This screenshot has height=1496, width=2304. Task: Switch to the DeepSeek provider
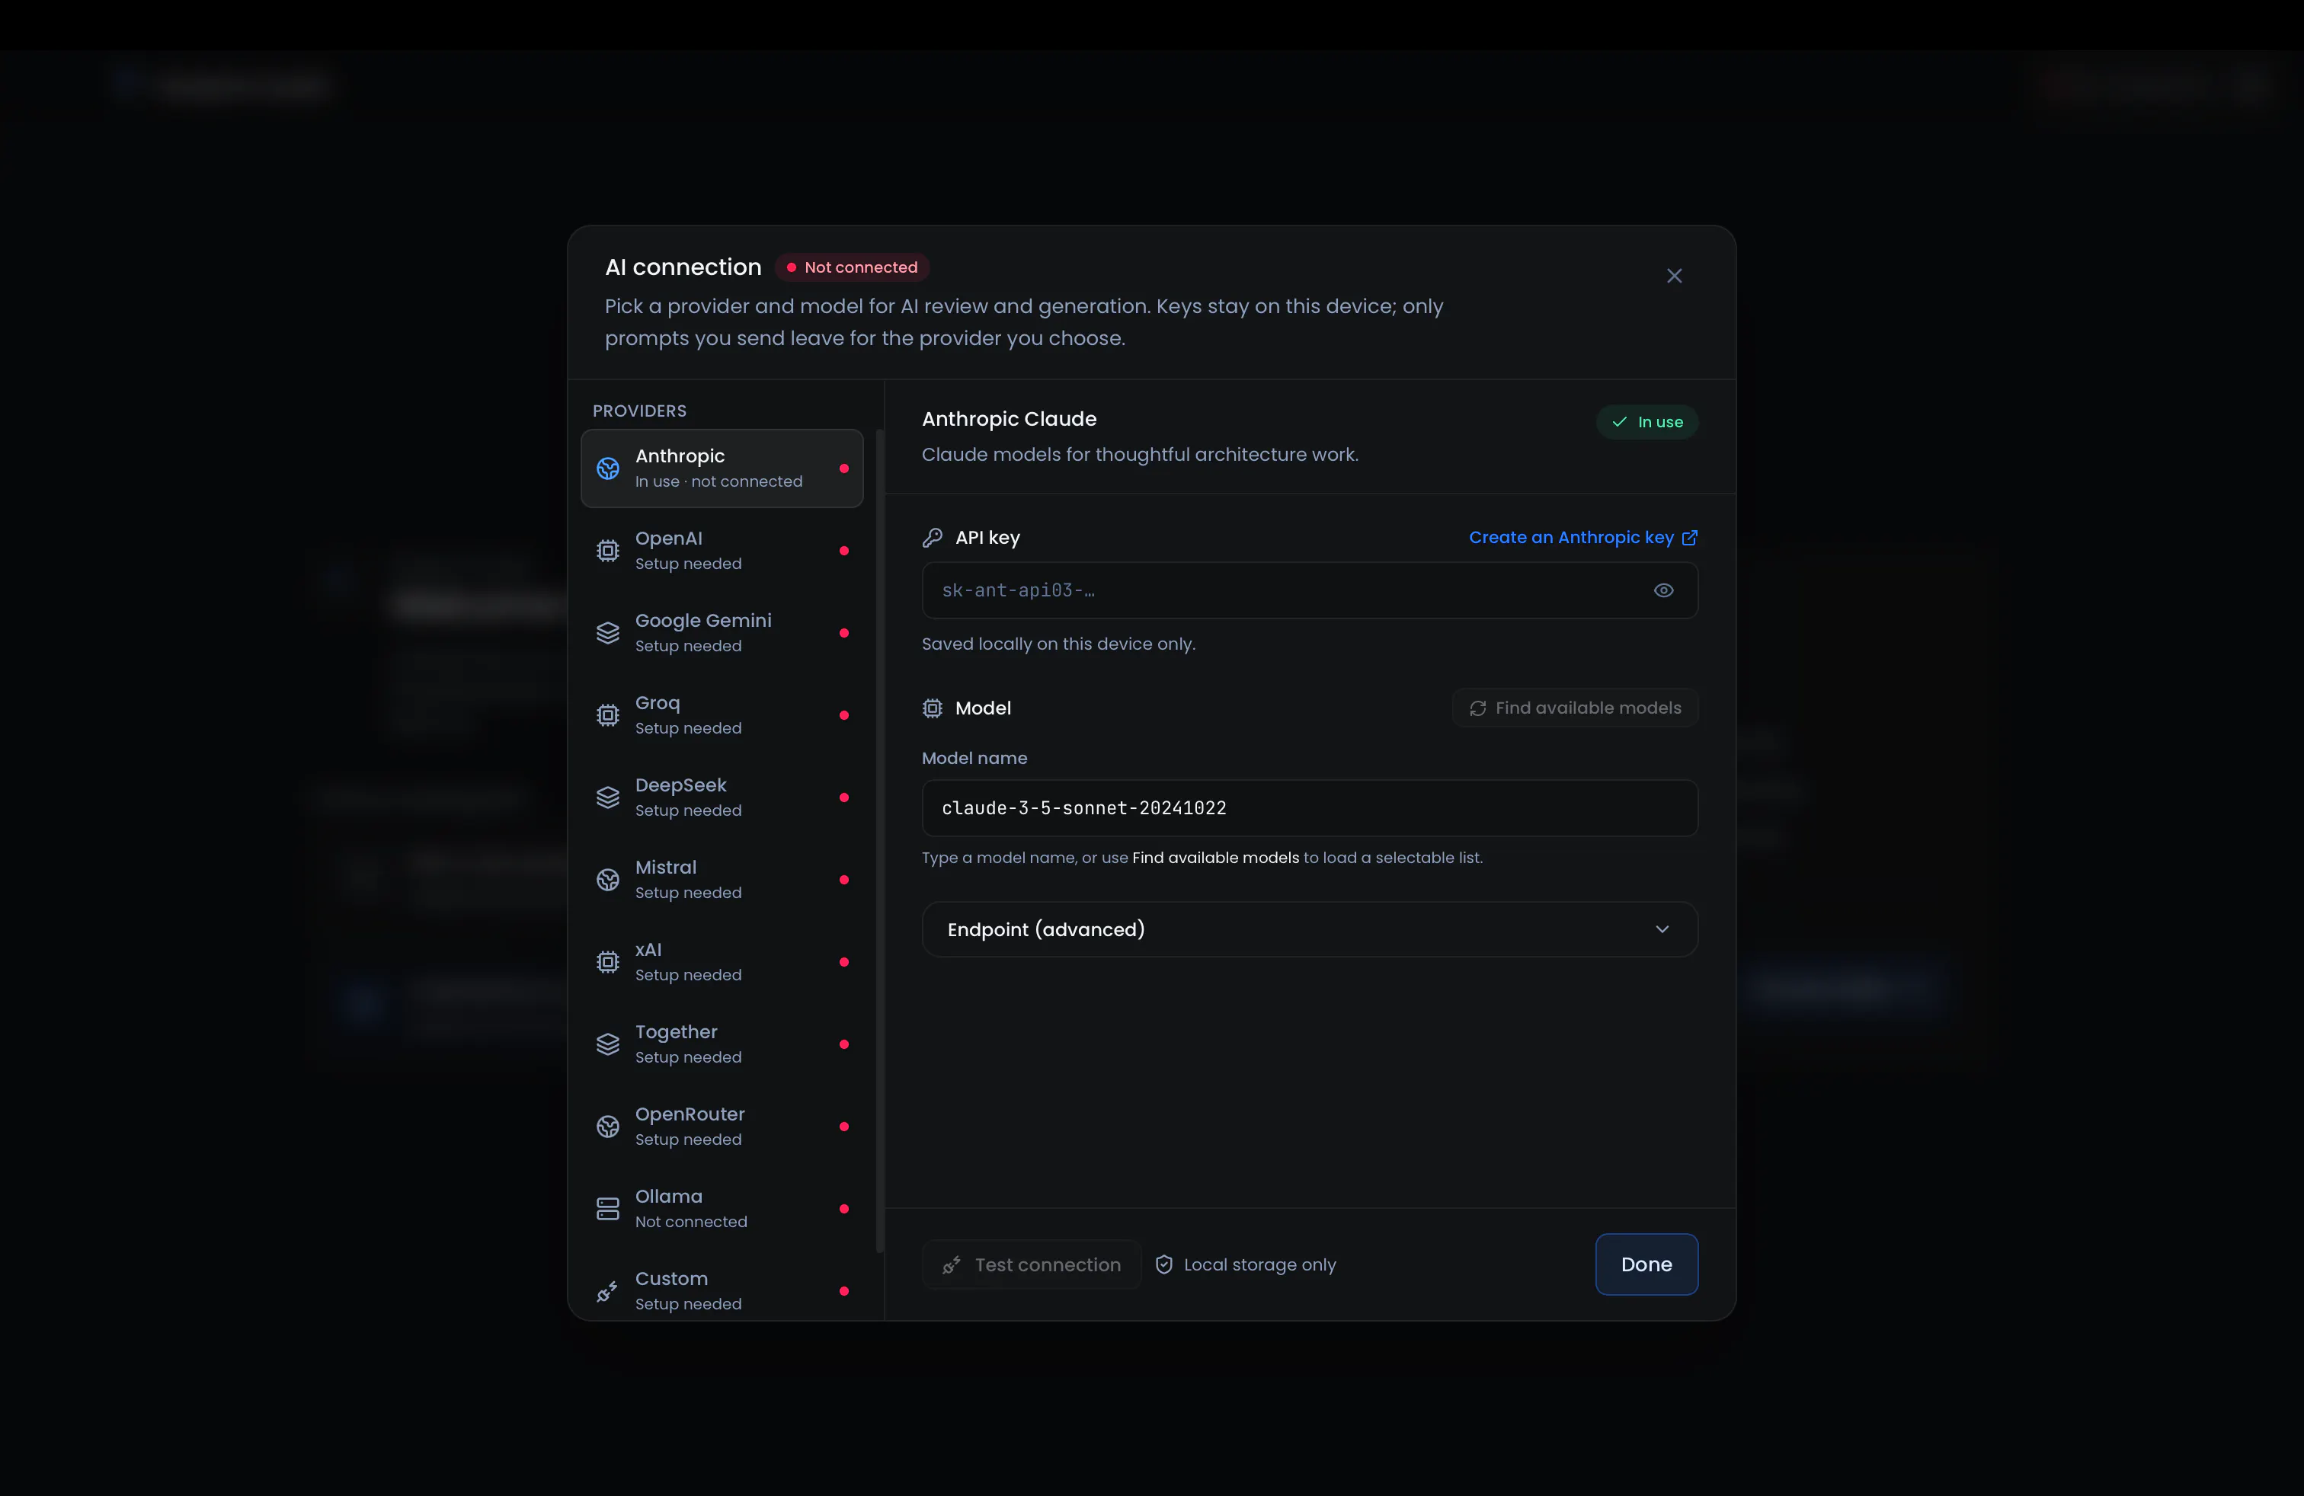tap(722, 798)
